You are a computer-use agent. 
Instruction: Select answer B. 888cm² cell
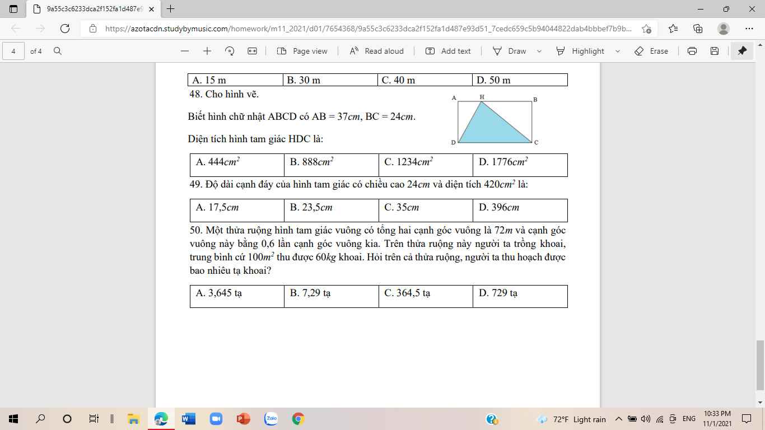pyautogui.click(x=332, y=165)
